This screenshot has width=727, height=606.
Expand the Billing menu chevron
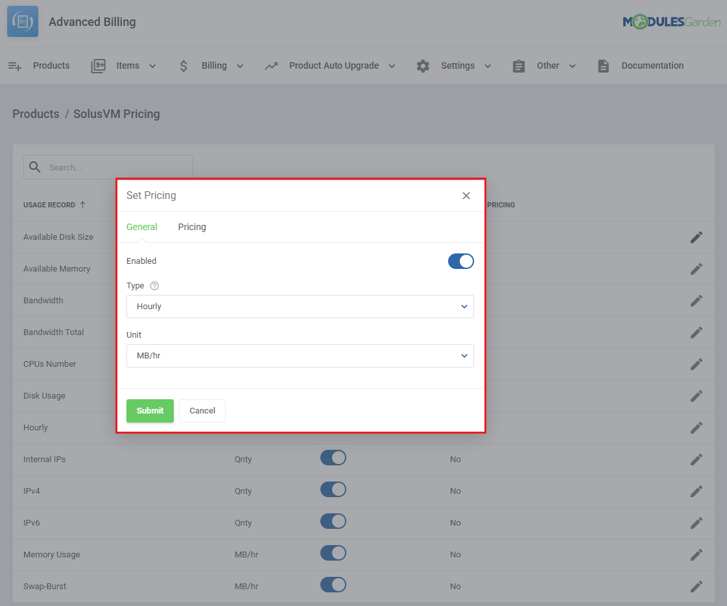(240, 66)
